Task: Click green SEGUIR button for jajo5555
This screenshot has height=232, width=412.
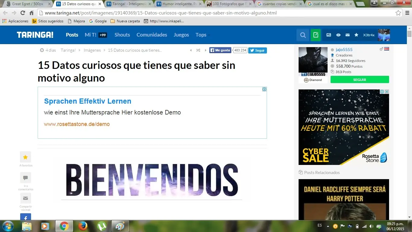Action: coord(360,80)
